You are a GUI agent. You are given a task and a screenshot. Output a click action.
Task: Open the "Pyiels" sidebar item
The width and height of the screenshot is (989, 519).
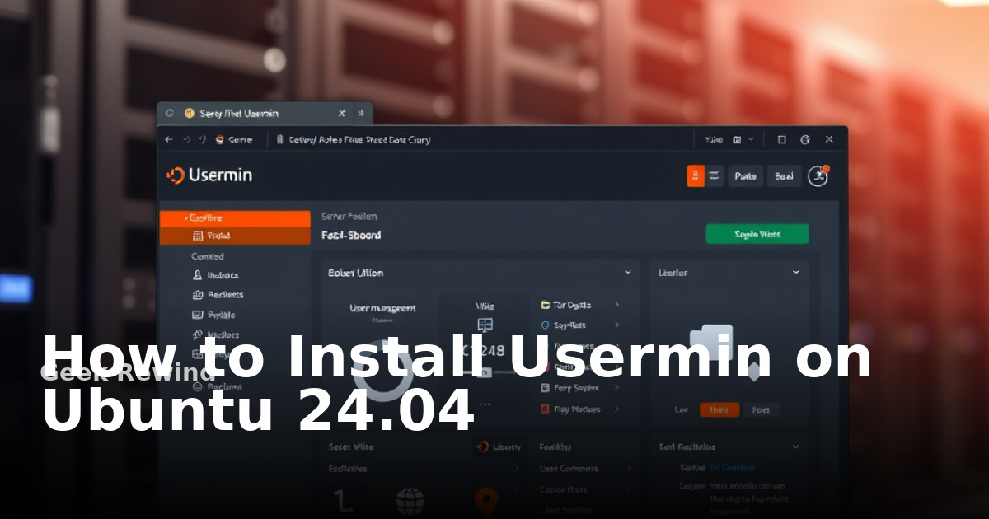213,315
